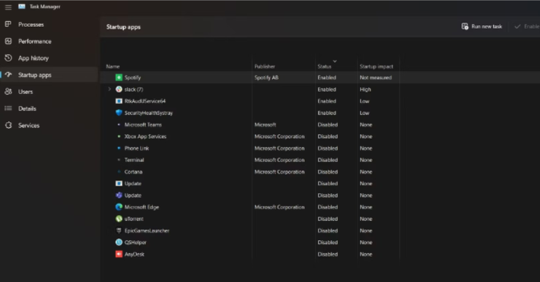Select the Cortana startup entry
Image resolution: width=540 pixels, height=282 pixels.
pos(133,172)
